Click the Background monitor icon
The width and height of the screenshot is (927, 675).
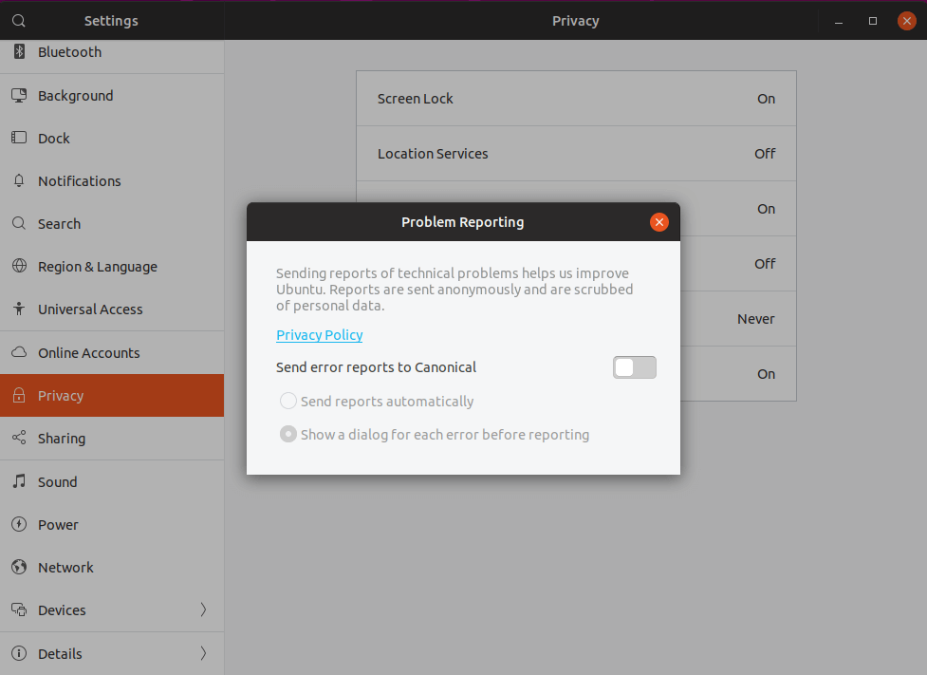click(x=19, y=95)
